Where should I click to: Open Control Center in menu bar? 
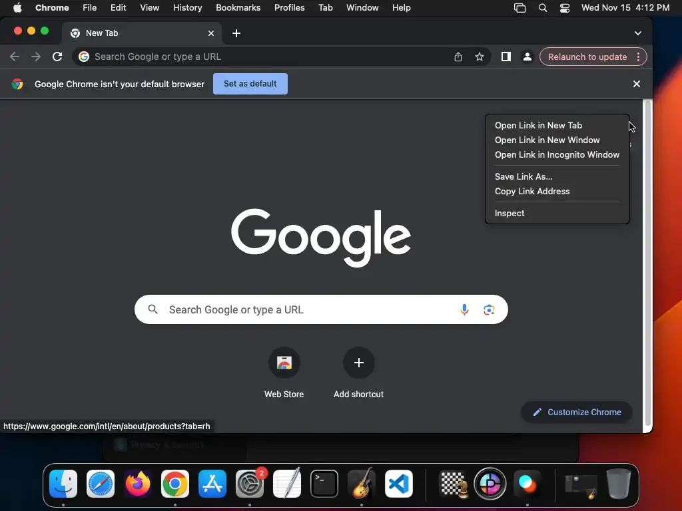click(565, 8)
